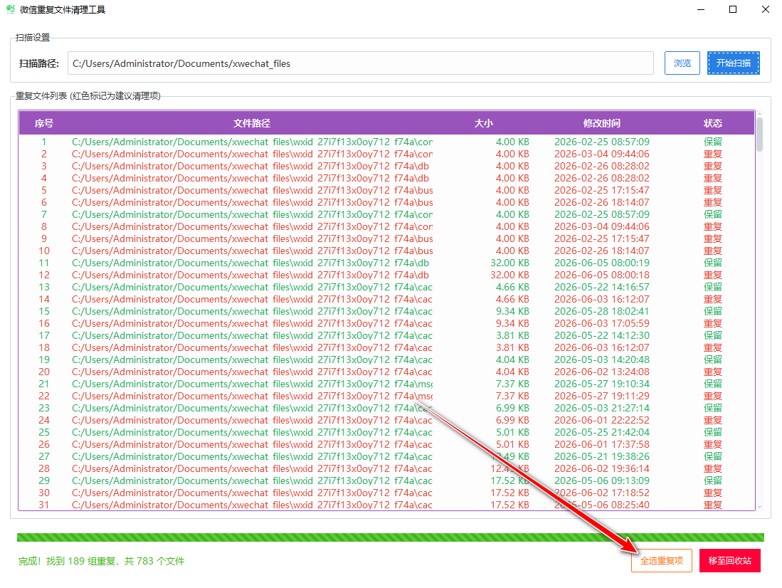Focus the 扫描路径 path input field

coord(361,63)
